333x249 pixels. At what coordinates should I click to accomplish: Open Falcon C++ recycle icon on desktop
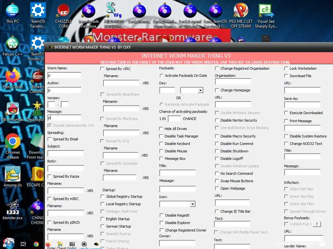(x=12, y=46)
